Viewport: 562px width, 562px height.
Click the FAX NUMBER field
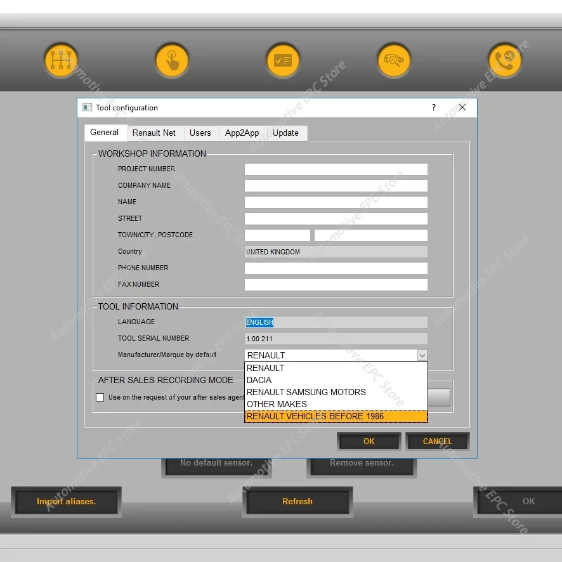[336, 285]
